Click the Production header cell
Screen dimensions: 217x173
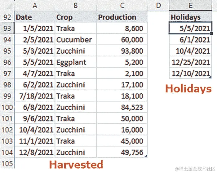click(122, 17)
